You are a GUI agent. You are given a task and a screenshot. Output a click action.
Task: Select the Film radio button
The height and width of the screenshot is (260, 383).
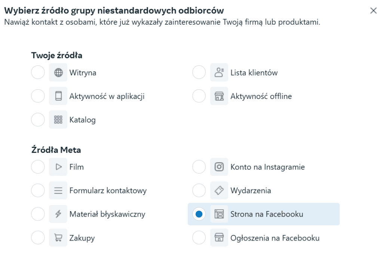pos(38,167)
